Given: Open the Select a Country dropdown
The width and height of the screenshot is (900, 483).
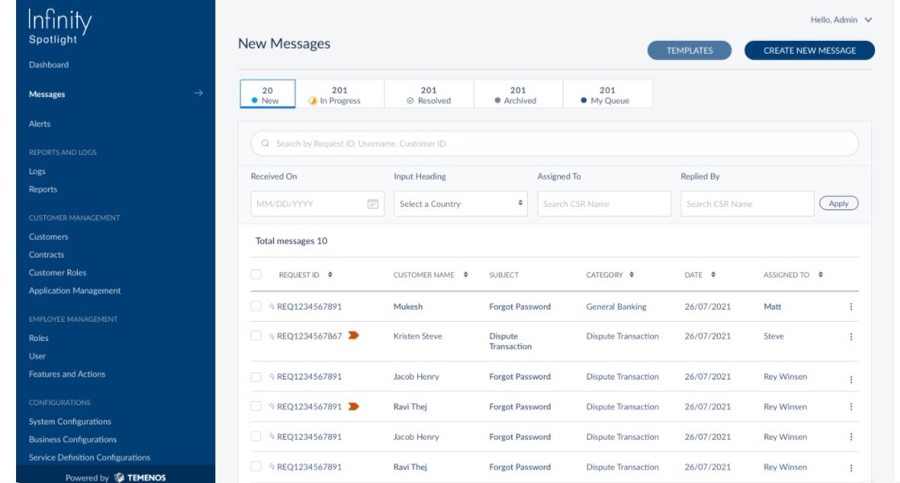Looking at the screenshot, I should [460, 204].
